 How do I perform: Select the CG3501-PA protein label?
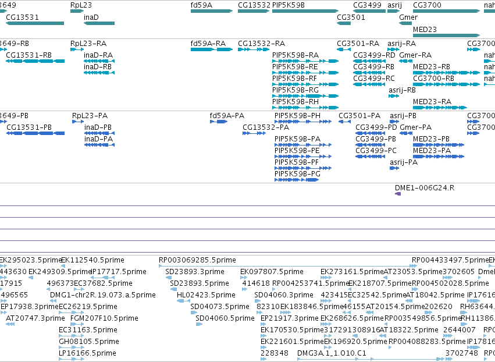click(359, 116)
